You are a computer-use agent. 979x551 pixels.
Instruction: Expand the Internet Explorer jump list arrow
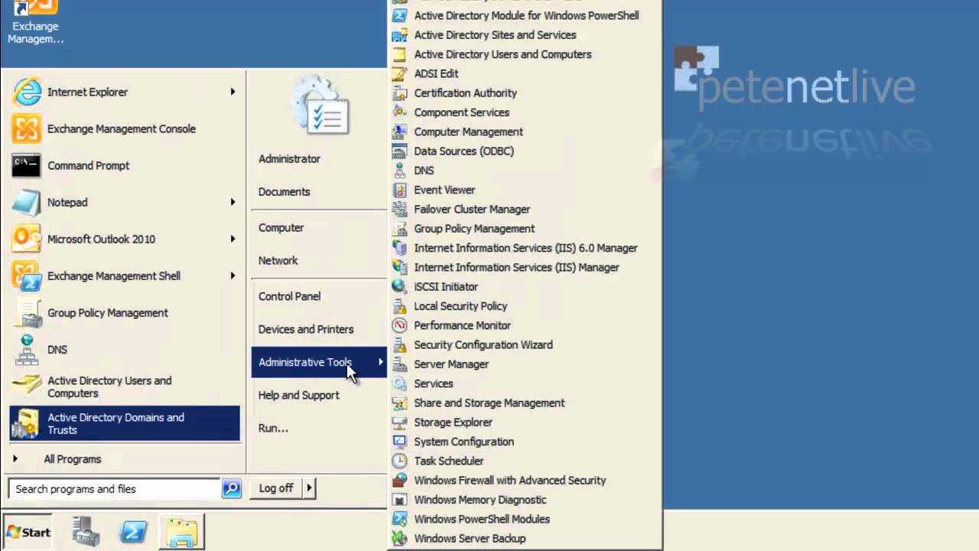pos(233,92)
